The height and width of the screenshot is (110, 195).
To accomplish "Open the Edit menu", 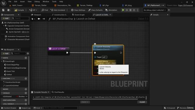I will (16, 2).
